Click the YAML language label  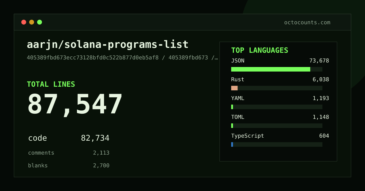coord(238,98)
